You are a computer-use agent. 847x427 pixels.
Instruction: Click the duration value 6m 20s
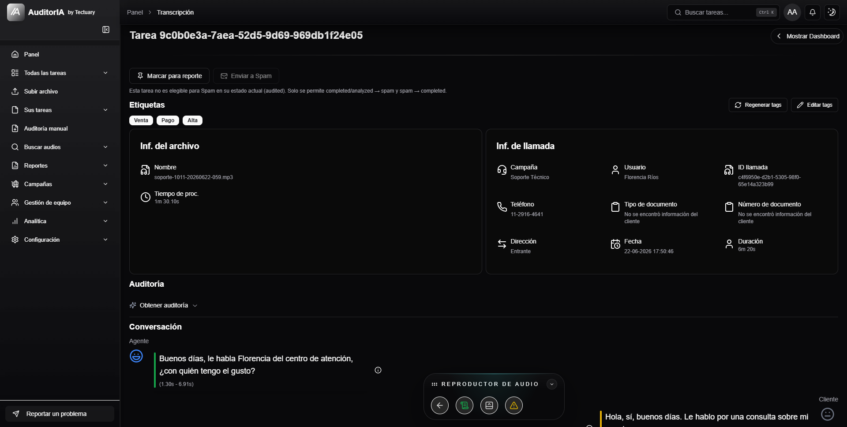tap(746, 249)
